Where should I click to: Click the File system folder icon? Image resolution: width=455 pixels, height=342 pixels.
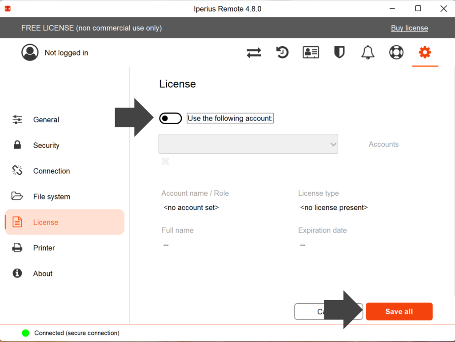(x=17, y=196)
